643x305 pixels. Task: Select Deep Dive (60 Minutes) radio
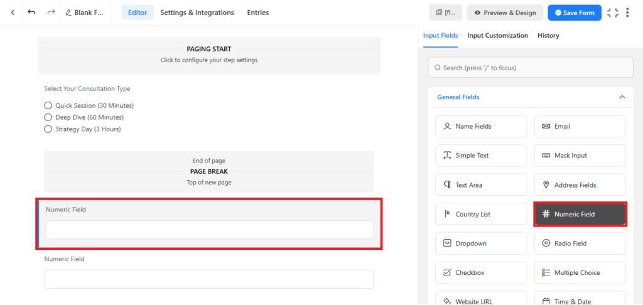click(48, 117)
